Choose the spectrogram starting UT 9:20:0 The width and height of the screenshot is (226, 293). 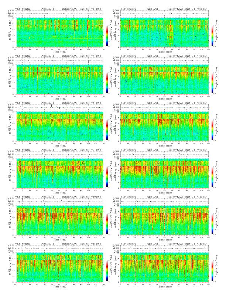point(59,174)
